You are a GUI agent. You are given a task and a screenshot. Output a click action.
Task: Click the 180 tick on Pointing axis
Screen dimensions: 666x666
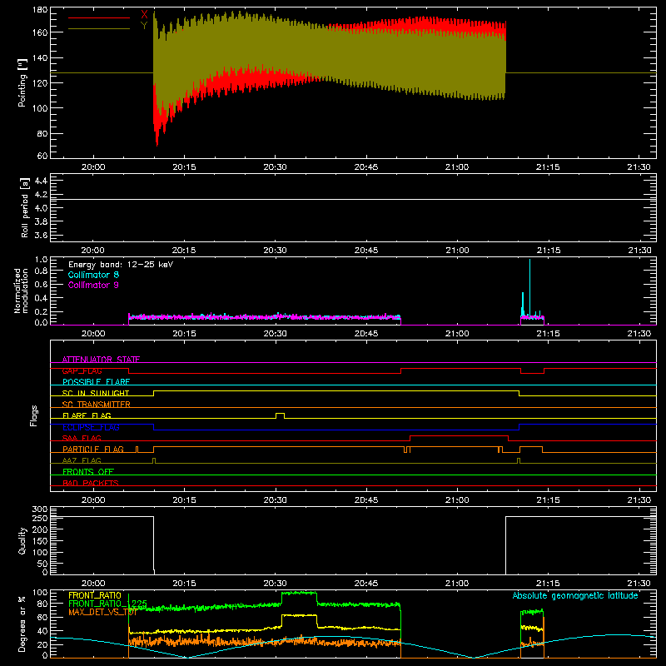(40, 10)
